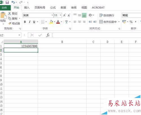Screen dimensions: 141x115
Task: Open the 插入 ribbon tab
Action: (27, 8)
